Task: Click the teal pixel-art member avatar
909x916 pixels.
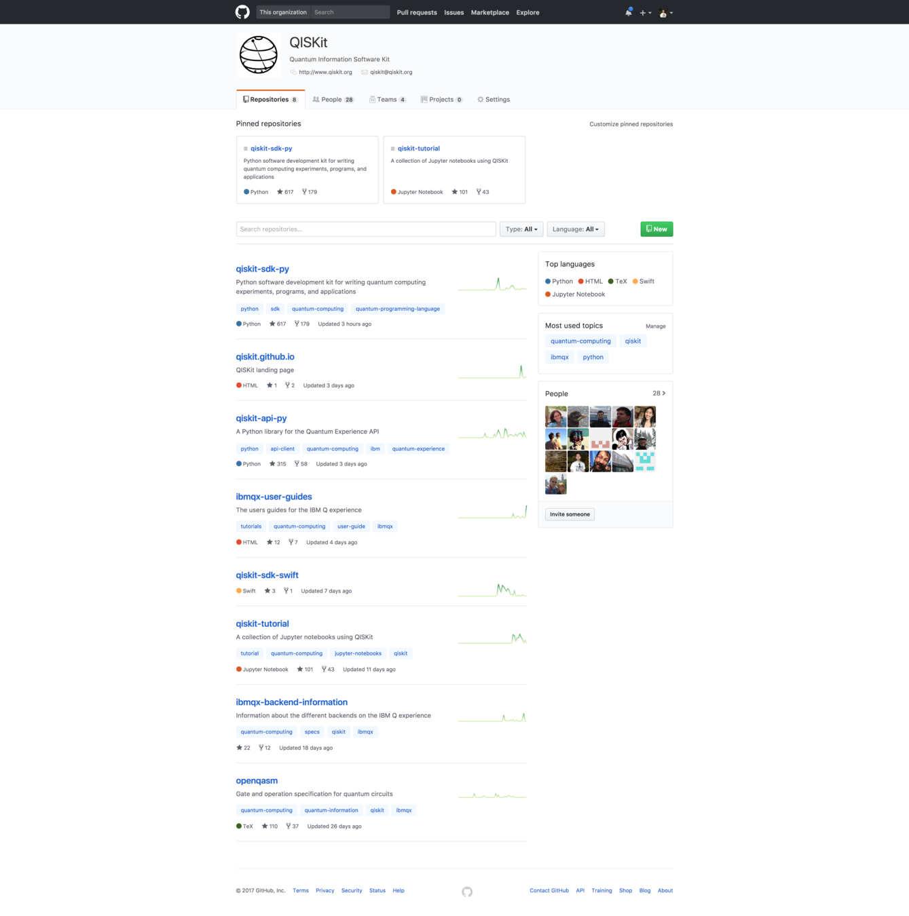Action: click(x=645, y=461)
